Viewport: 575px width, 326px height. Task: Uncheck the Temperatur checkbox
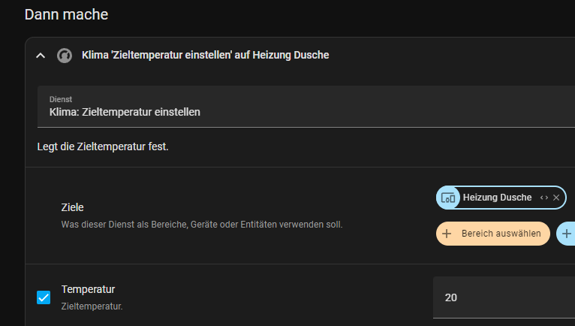point(44,297)
